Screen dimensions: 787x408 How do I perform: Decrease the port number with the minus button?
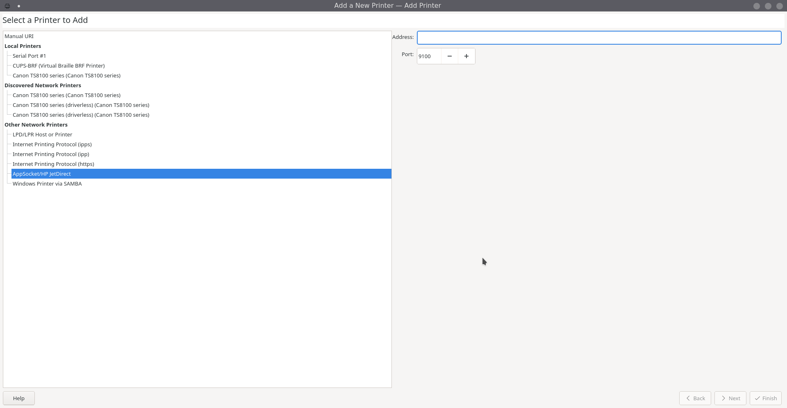click(450, 56)
